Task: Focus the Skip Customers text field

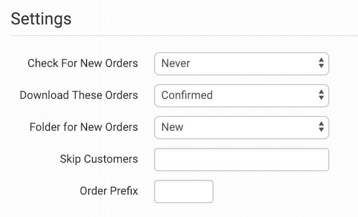Action: click(x=241, y=159)
